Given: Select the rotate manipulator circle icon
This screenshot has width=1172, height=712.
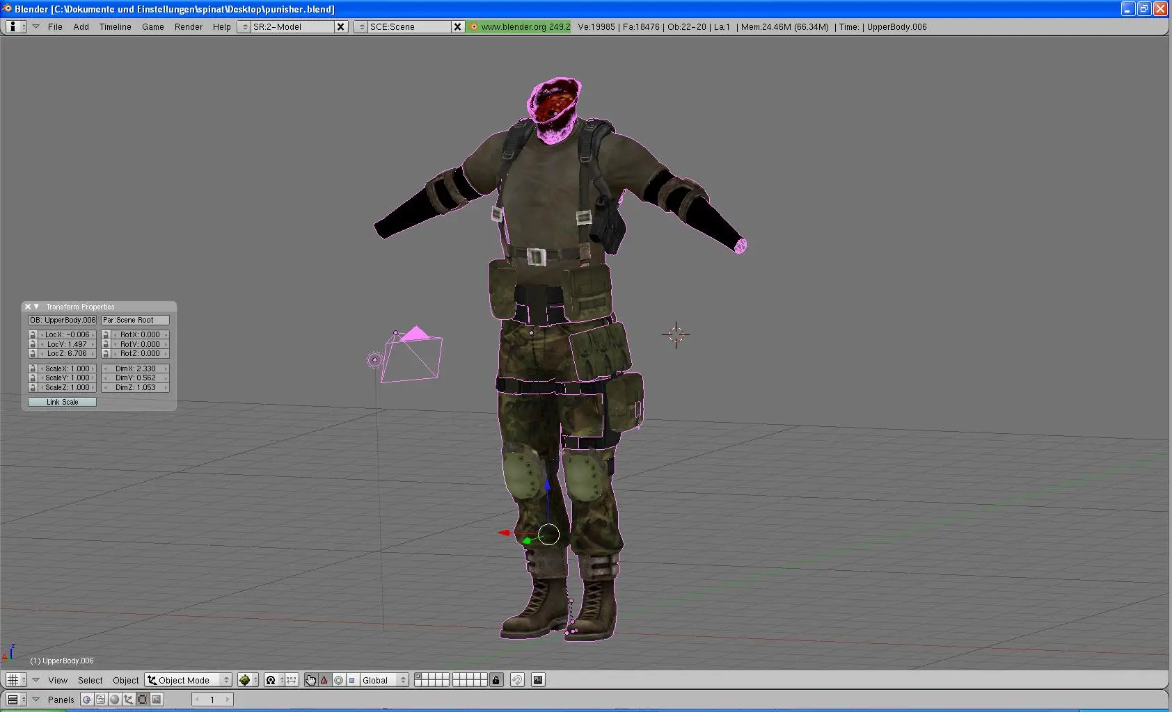Looking at the screenshot, I should click(338, 680).
